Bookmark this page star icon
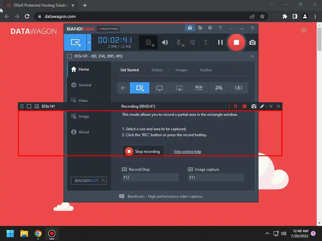322x241 pixels. (262, 16)
